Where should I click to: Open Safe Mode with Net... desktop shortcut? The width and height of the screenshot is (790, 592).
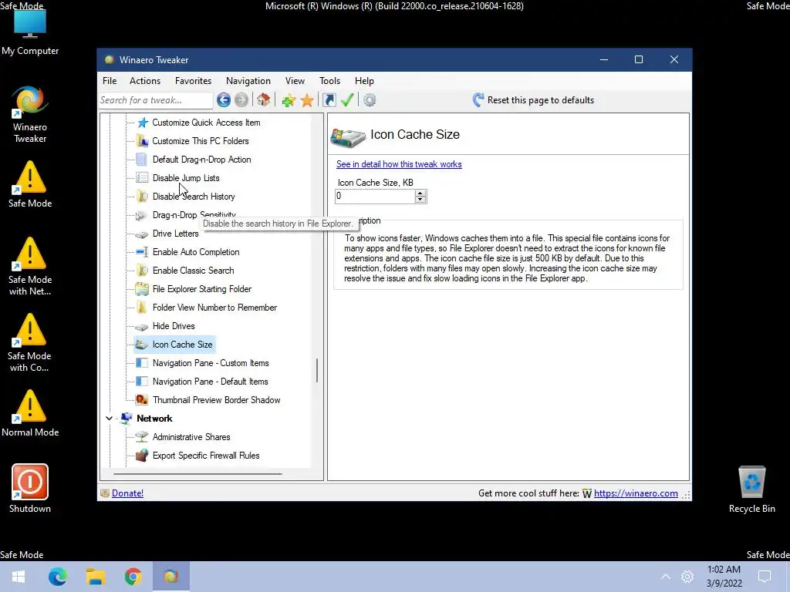tap(30, 266)
